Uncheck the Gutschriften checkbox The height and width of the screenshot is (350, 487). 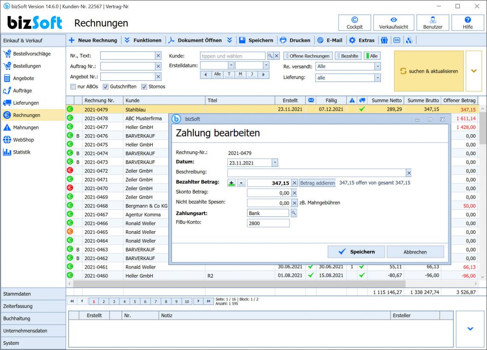pos(106,87)
